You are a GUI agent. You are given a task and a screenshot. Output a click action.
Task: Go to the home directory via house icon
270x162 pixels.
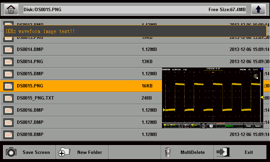tap(11, 9)
